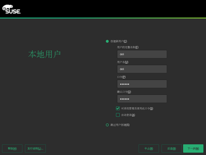Screen dimensions: 206x155
Task: Click the 口令(P) label text
Action: coord(121,77)
